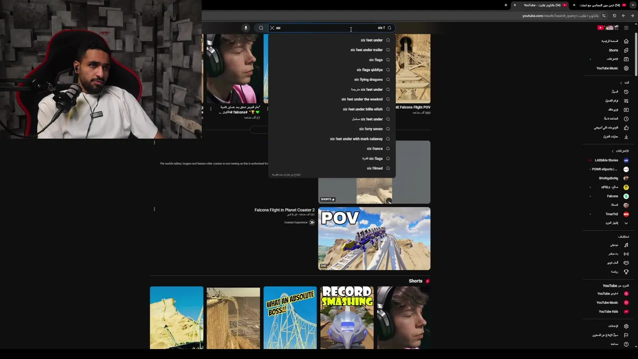Go forward using browser forward arrow

(623, 16)
